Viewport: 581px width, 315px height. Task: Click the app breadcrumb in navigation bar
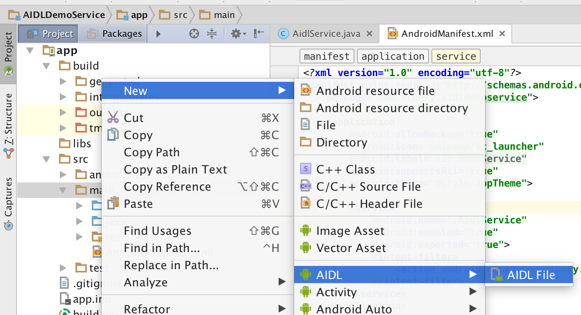pyautogui.click(x=132, y=15)
